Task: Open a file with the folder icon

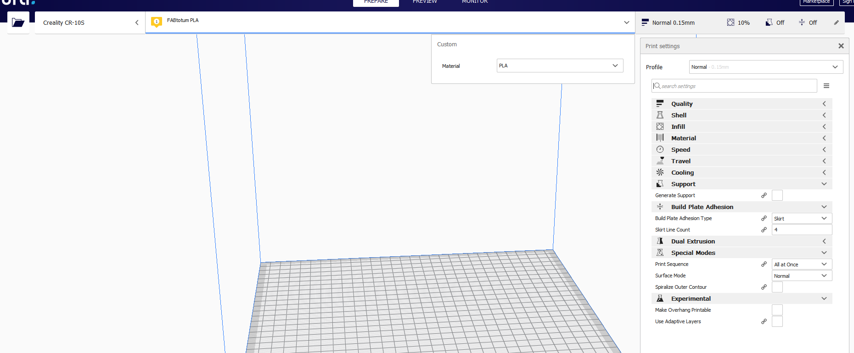Action: [18, 22]
